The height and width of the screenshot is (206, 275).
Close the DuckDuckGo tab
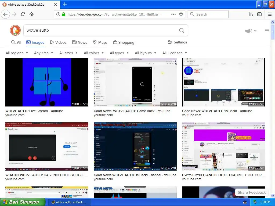(x=55, y=4)
